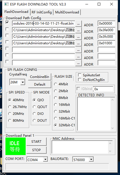Click the MAC Address text box
120x175 pixels.
pos(80,147)
